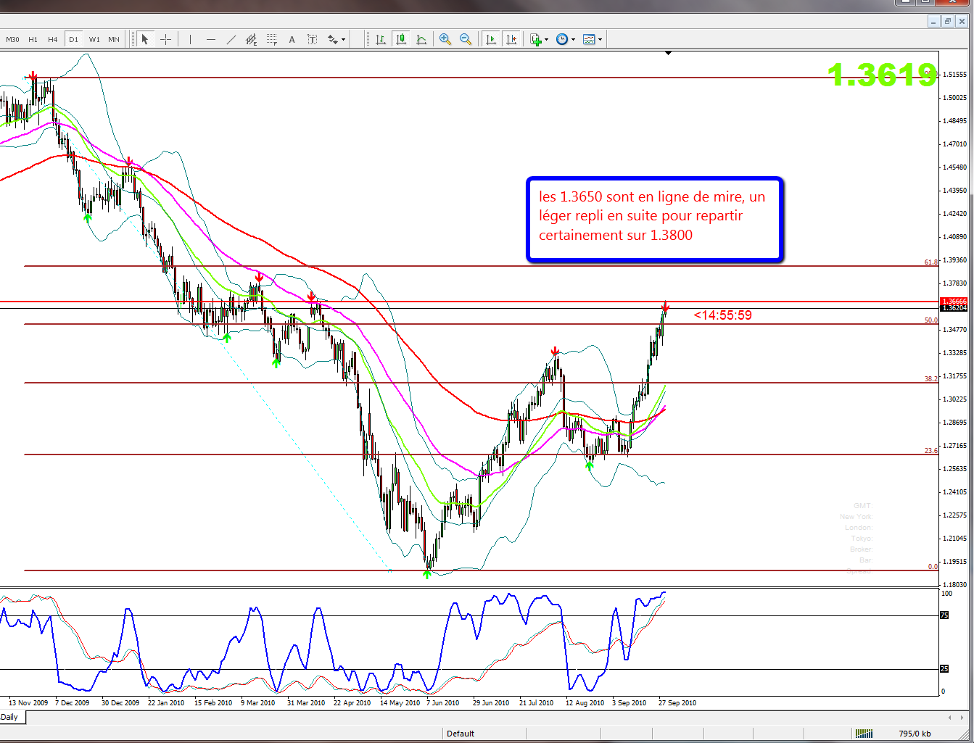Select the arrow cursor tool
This screenshot has width=974, height=743.
point(145,39)
